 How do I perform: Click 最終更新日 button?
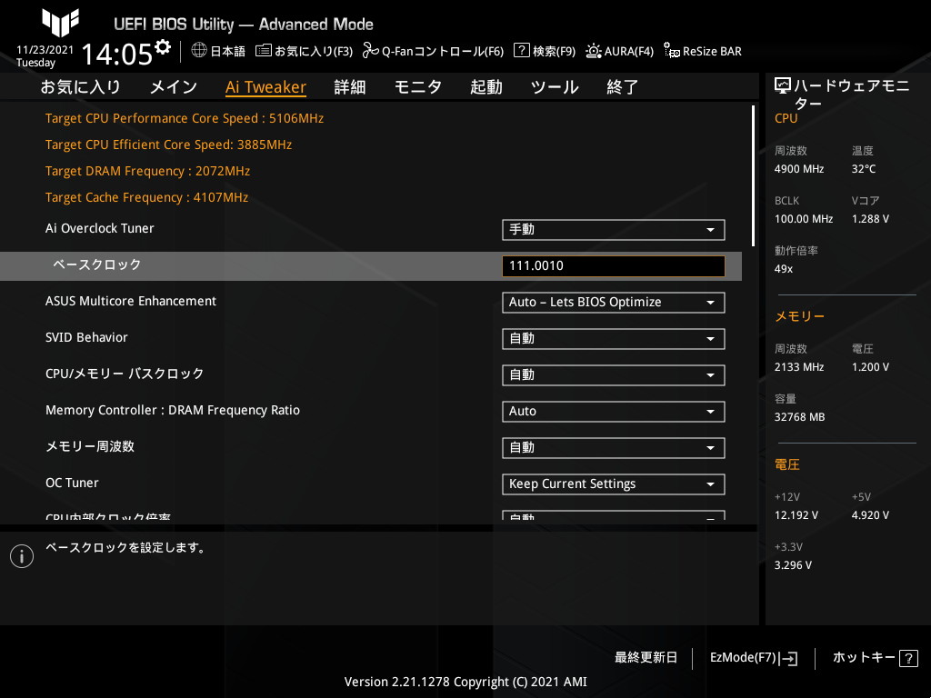point(646,658)
